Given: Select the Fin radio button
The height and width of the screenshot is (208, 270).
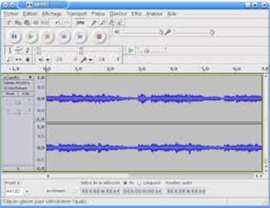Looking at the screenshot, I should 125,182.
